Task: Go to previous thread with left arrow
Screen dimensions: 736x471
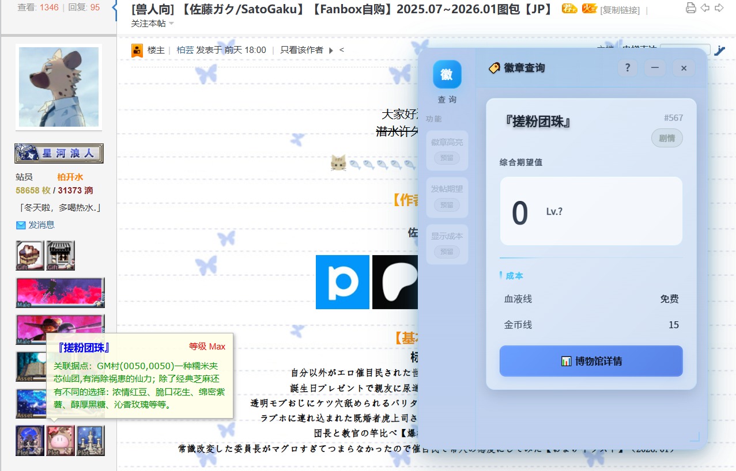Action: [x=704, y=8]
